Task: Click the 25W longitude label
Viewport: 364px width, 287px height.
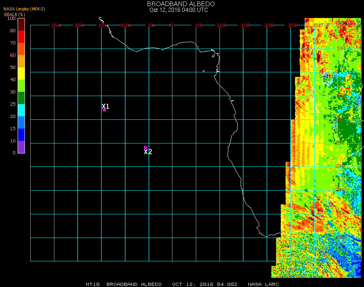Action: (x=56, y=25)
